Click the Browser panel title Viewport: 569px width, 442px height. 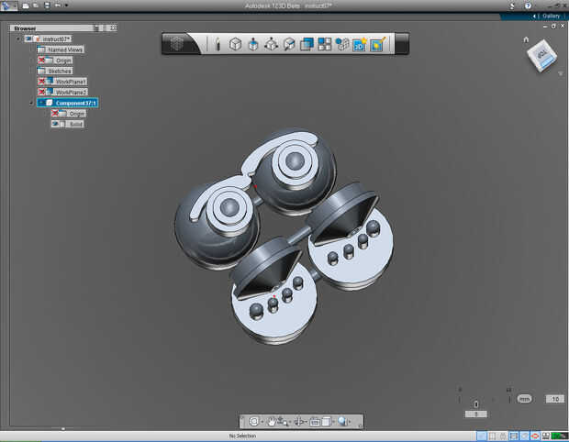pyautogui.click(x=25, y=28)
